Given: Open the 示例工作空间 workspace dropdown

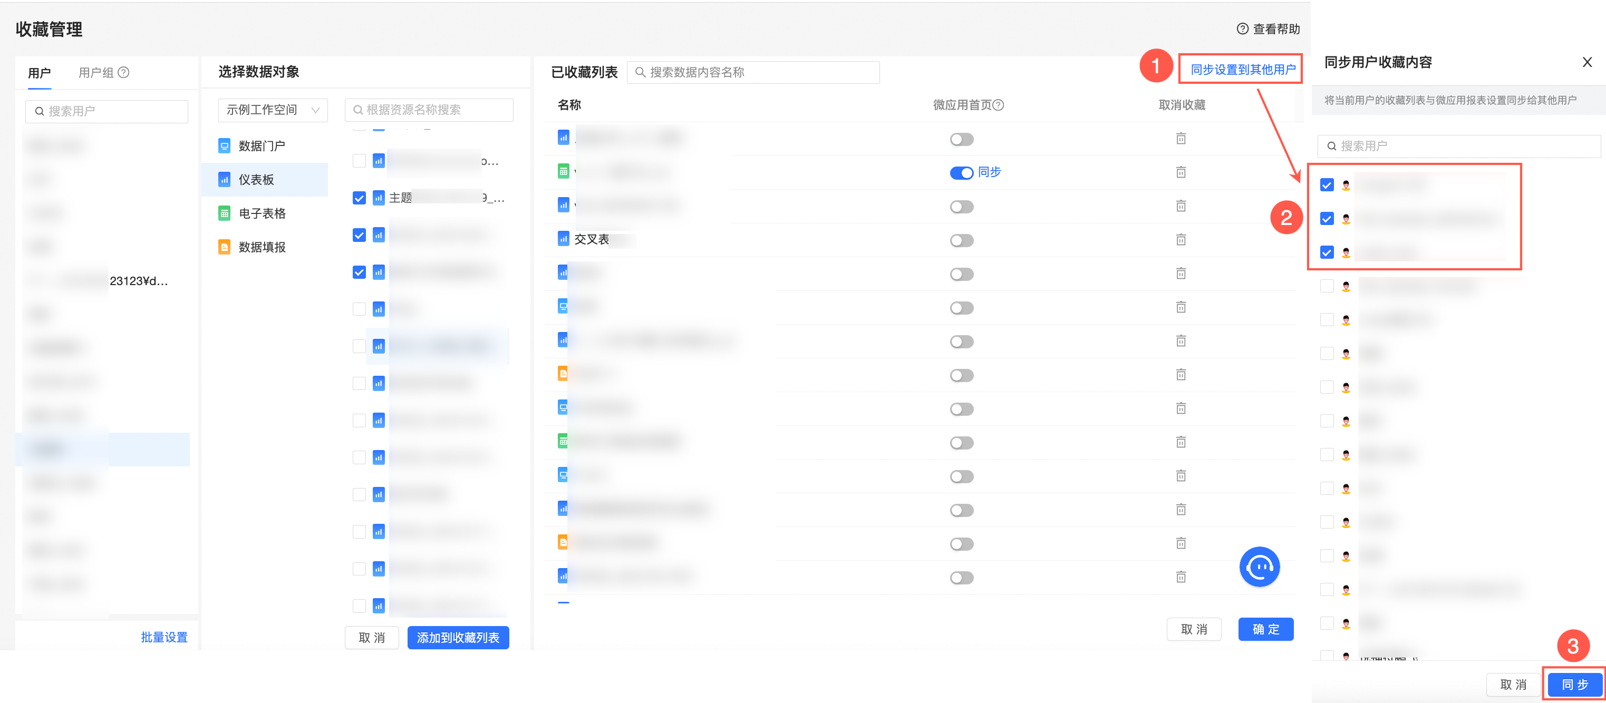Looking at the screenshot, I should pyautogui.click(x=273, y=110).
